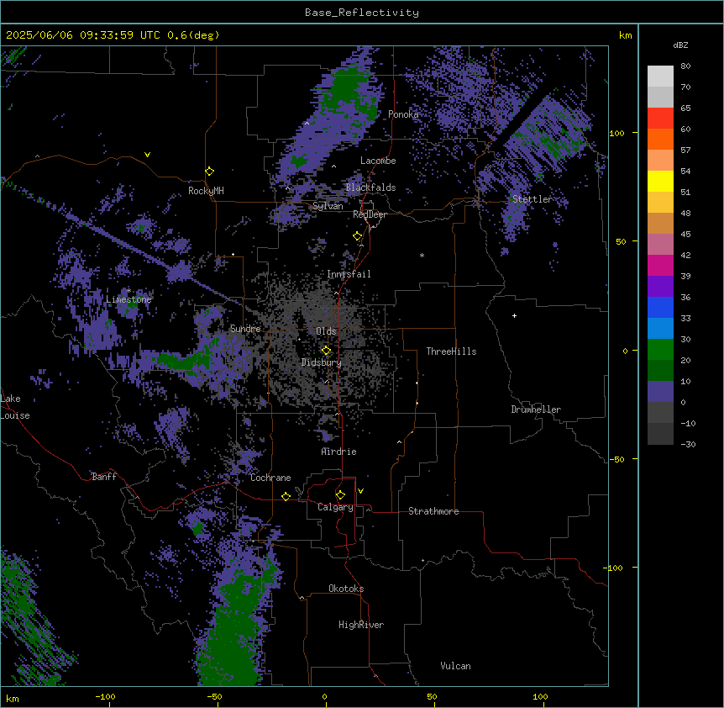Click the Blackfalds town label
The width and height of the screenshot is (724, 708).
point(370,188)
